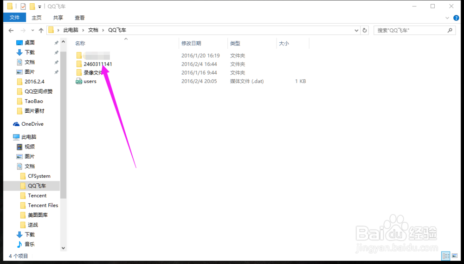Screen dimensions: 464x264
Task: Open the 文件 ribbon tab
Action: tap(14, 18)
